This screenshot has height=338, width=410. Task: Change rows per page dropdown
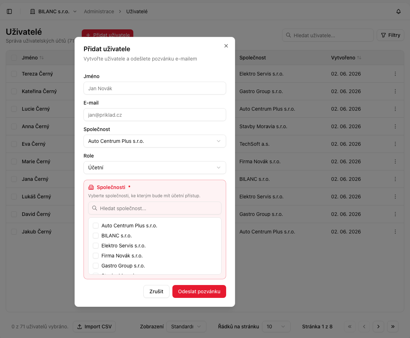[x=276, y=327]
